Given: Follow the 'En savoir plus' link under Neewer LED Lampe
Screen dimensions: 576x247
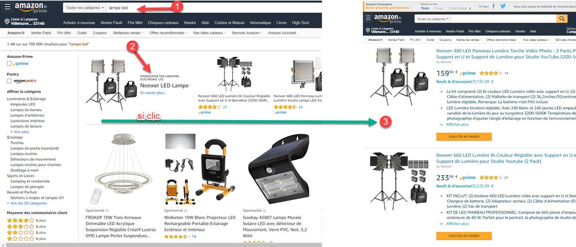Looking at the screenshot, I should [x=153, y=93].
